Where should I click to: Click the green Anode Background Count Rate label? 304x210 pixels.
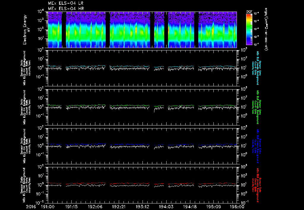tap(256, 107)
